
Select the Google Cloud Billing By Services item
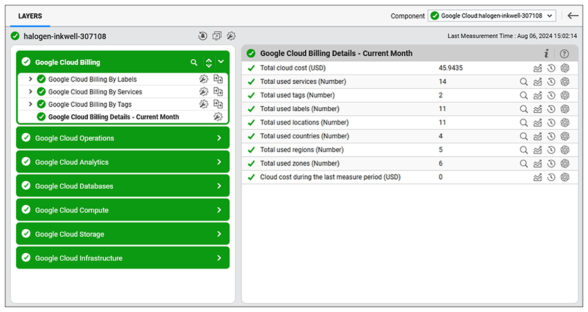pyautogui.click(x=95, y=92)
